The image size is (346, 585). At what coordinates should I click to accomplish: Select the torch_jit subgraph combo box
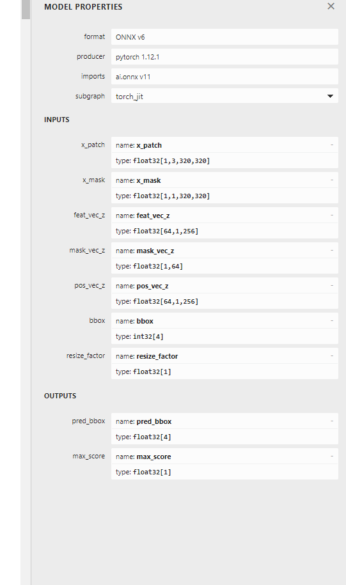224,97
